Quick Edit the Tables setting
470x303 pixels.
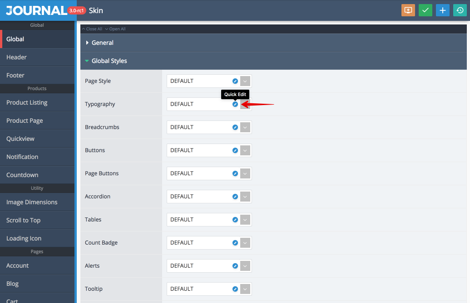tap(235, 220)
